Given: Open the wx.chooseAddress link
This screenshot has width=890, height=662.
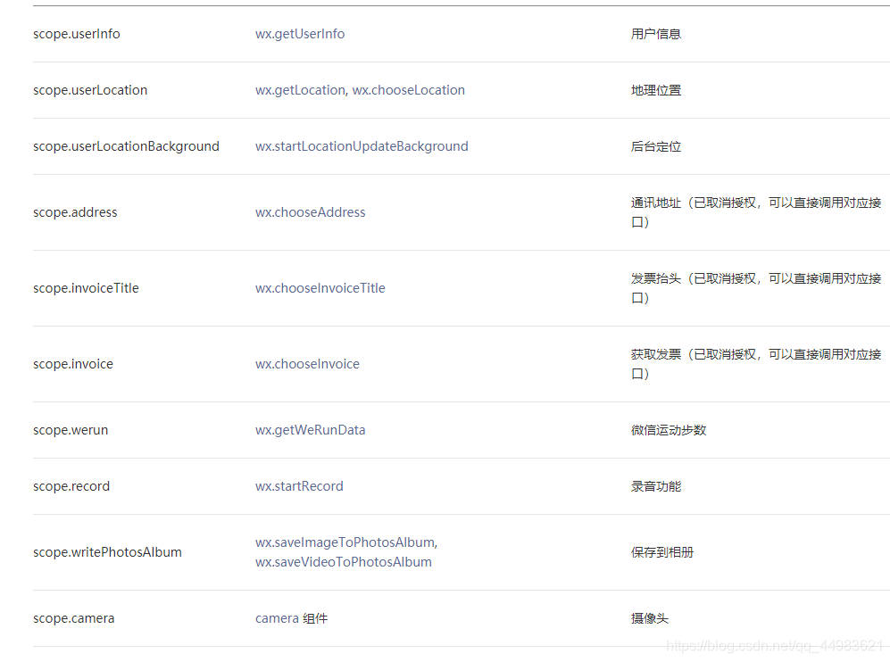Looking at the screenshot, I should (311, 212).
